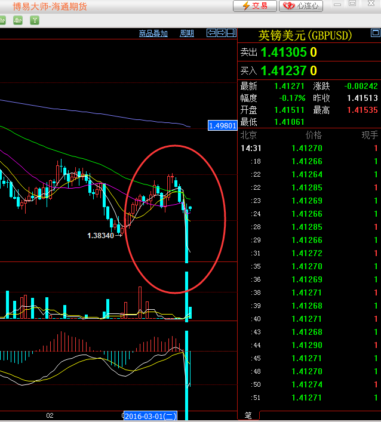
Task: Click the green Y toolbar icon
Action: coord(35,20)
